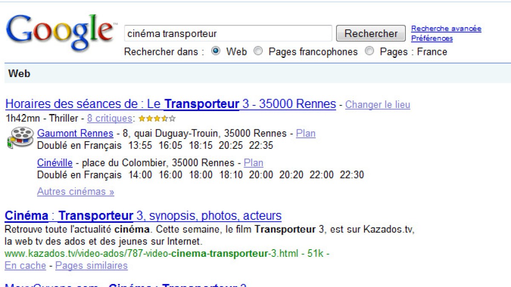Click the 16:00 Cinéville showtime
This screenshot has width=511, height=287.
pyautogui.click(x=170, y=175)
